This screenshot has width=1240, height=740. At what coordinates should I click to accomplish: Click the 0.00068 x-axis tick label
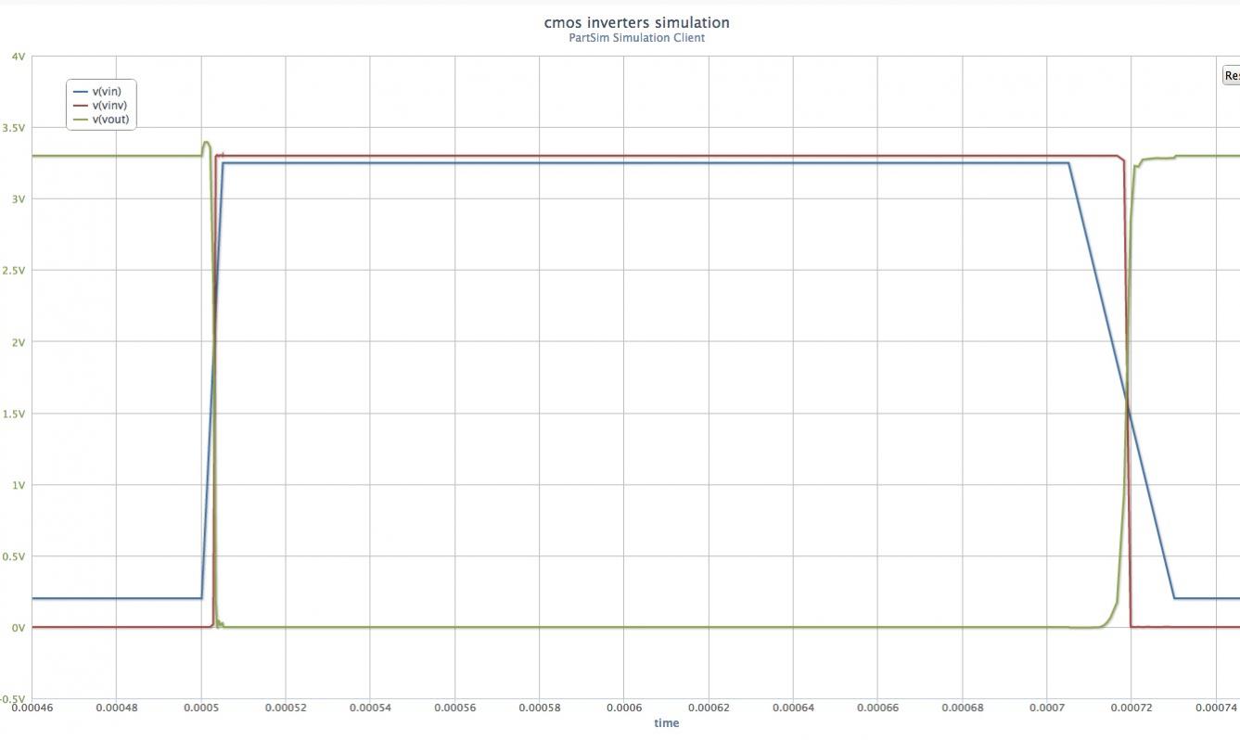tap(962, 708)
